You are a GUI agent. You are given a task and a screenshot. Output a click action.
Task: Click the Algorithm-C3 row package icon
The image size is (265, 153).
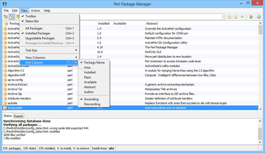[5, 71]
